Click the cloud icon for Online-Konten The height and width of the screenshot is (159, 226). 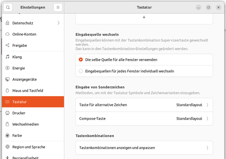[7, 34]
